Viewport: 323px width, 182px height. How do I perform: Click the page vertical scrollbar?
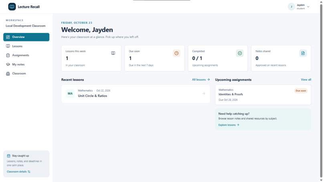pos(321,91)
